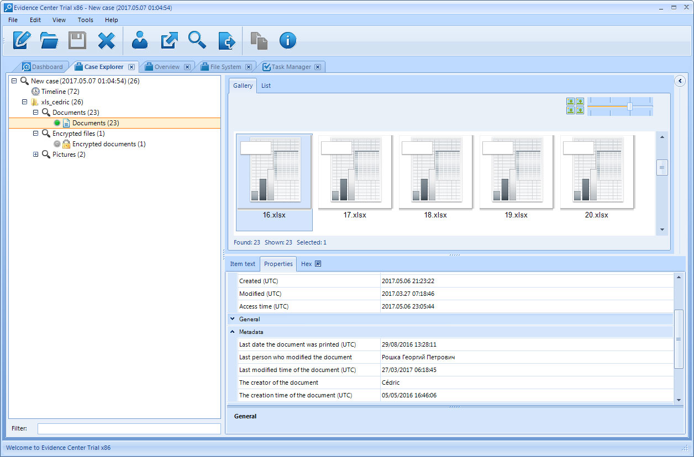Click the green status dot beside Documents (23)

pyautogui.click(x=57, y=123)
